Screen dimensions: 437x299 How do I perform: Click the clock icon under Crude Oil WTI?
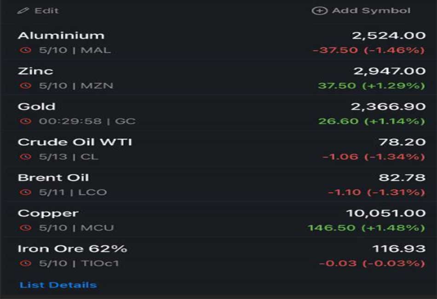pos(25,156)
